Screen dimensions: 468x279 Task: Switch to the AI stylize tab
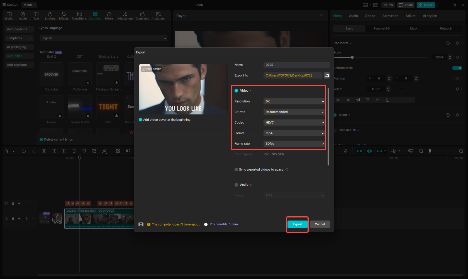click(430, 16)
